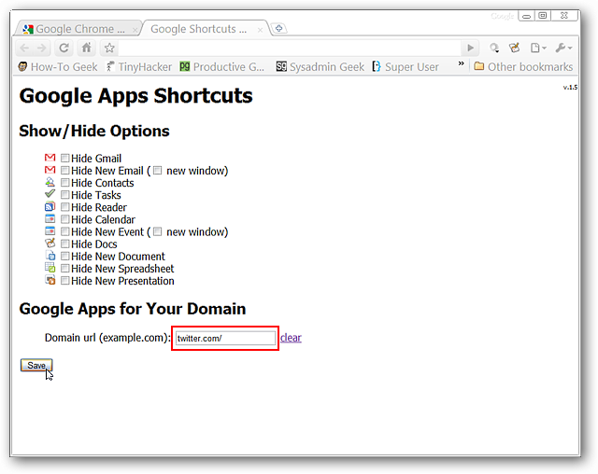Click the Reader feed icon
Image resolution: width=598 pixels, height=474 pixels.
point(50,207)
